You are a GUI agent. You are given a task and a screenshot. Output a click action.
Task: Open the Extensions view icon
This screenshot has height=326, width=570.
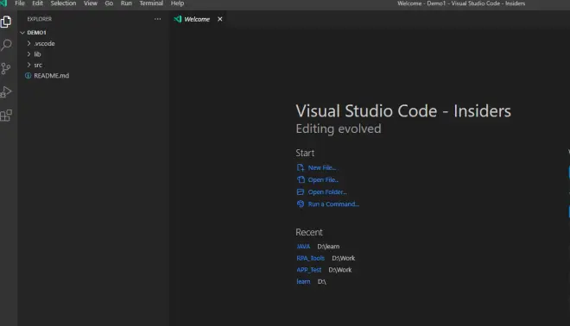point(6,115)
